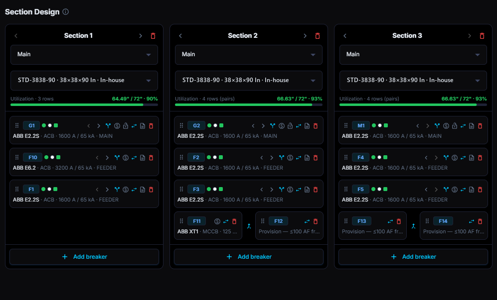Image resolution: width=497 pixels, height=300 pixels.
Task: Move Section 2 left with its header chevron
Action: [180, 36]
